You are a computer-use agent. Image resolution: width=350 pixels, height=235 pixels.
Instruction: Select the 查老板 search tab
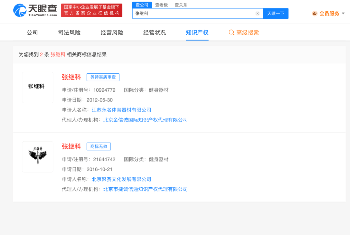tap(161, 5)
